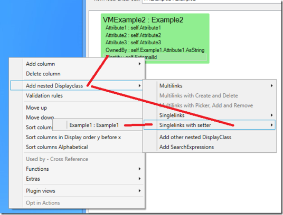Viewport: 283px width, 215px height.
Task: Select Sort columns in Display order y before x
Action: tap(77, 137)
